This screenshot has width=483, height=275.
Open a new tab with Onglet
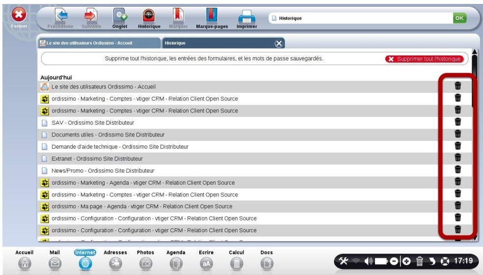pyautogui.click(x=120, y=15)
